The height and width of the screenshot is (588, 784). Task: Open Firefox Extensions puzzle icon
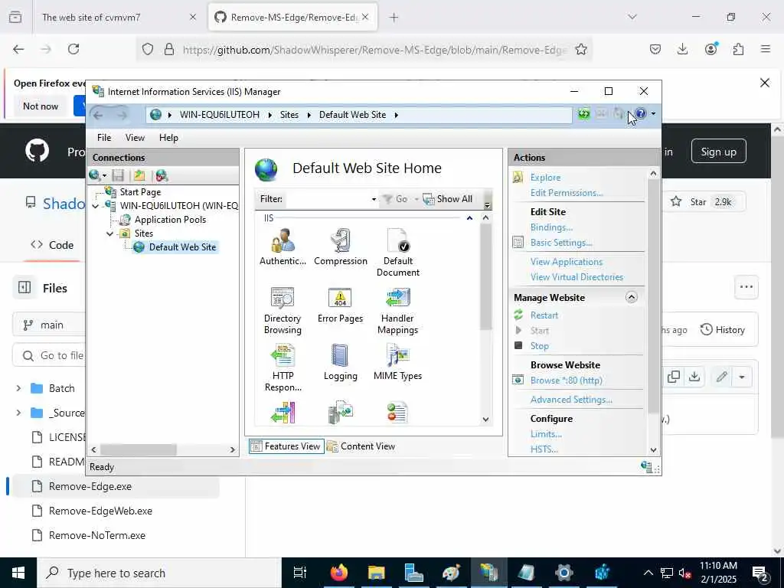(738, 49)
